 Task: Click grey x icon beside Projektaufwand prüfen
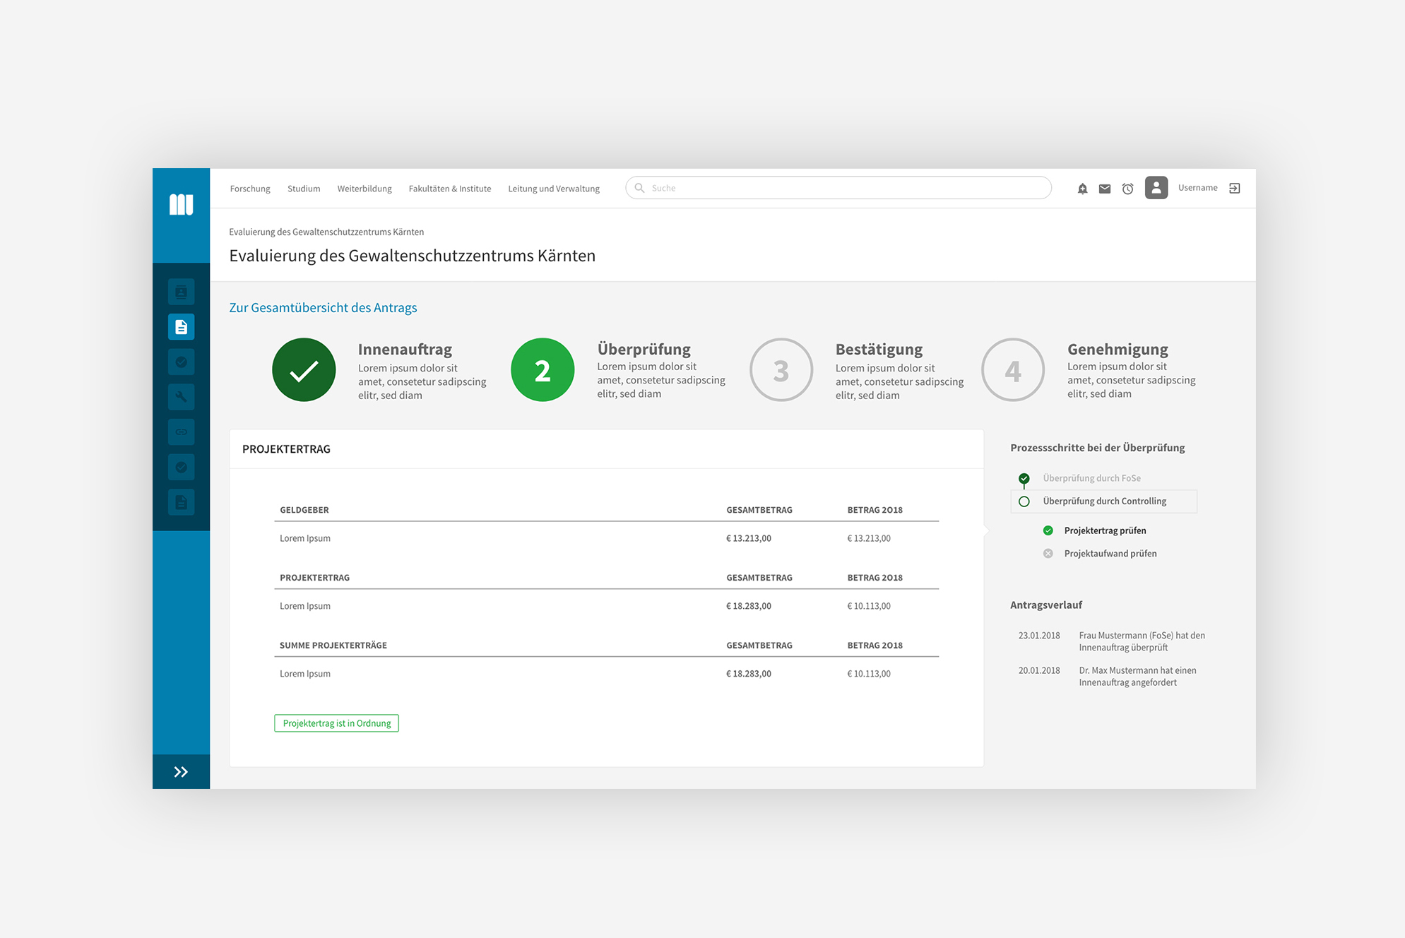click(1048, 554)
